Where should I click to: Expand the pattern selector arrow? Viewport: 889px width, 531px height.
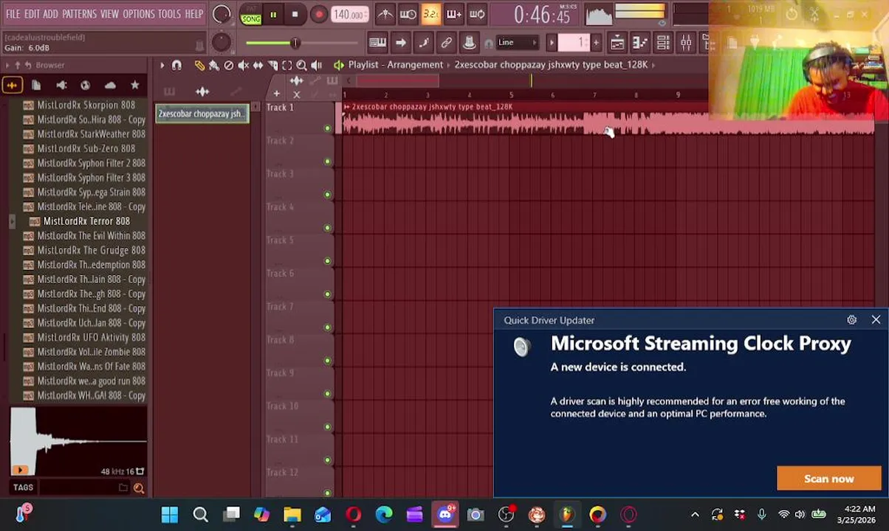click(x=552, y=43)
